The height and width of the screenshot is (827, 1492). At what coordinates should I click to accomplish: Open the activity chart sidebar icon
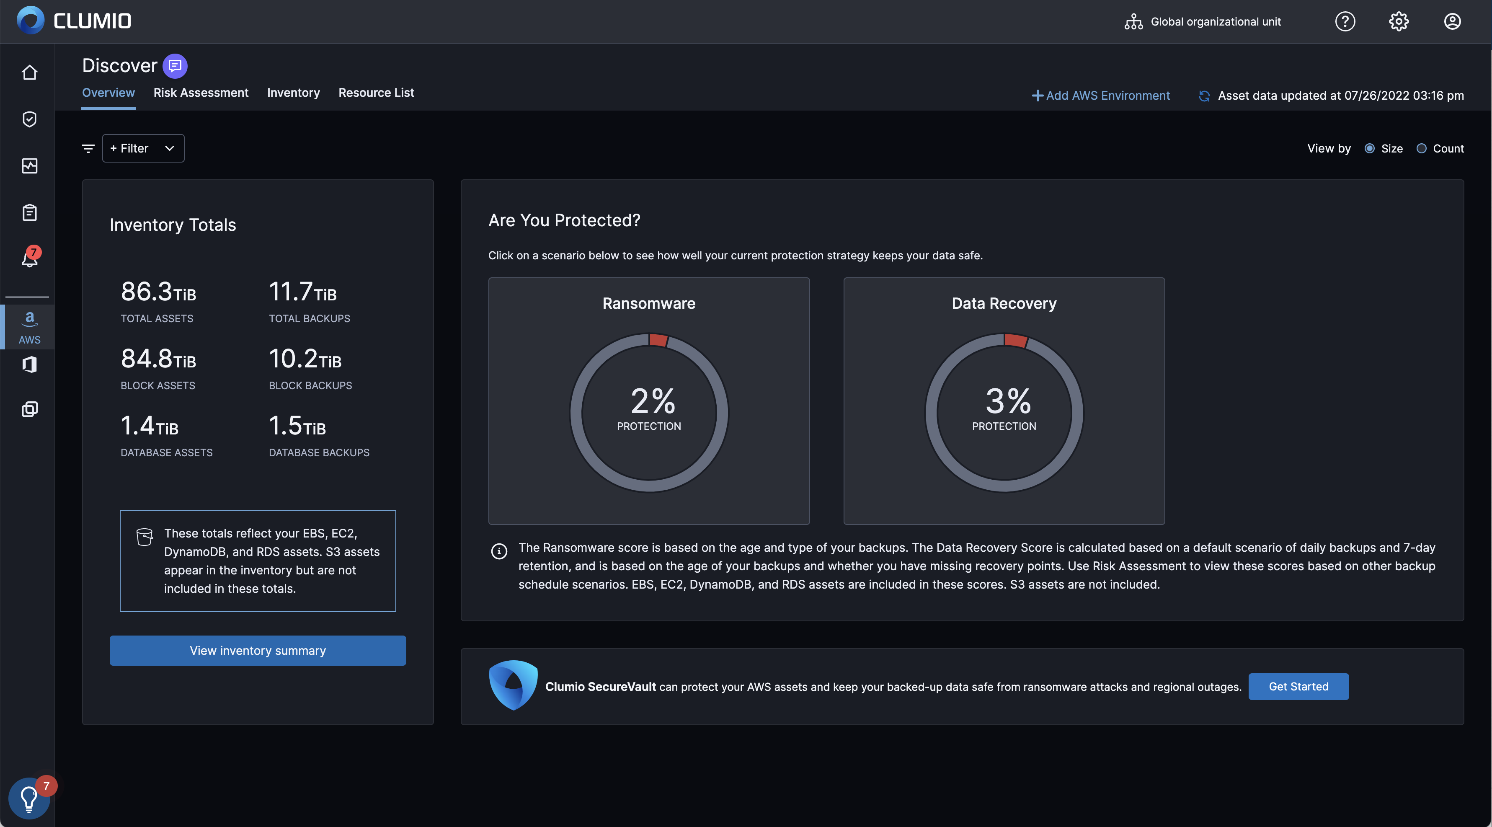[30, 166]
